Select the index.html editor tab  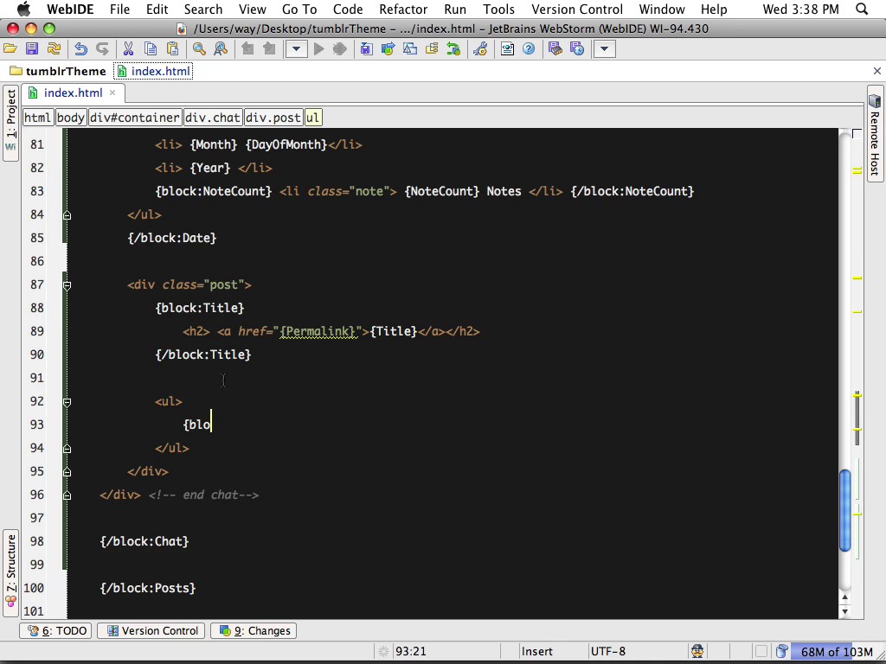pyautogui.click(x=73, y=93)
